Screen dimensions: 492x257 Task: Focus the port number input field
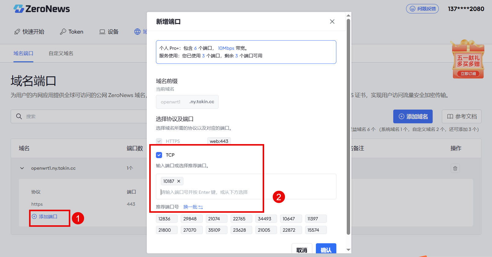click(x=246, y=192)
